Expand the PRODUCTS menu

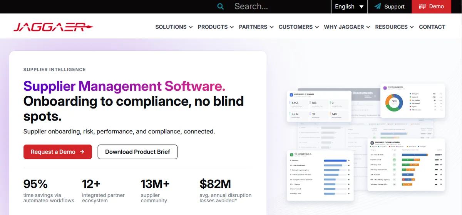(216, 27)
